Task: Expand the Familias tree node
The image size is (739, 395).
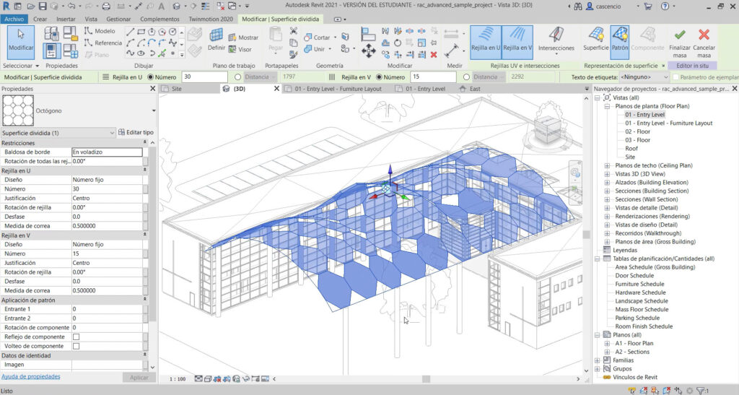Action: click(597, 360)
